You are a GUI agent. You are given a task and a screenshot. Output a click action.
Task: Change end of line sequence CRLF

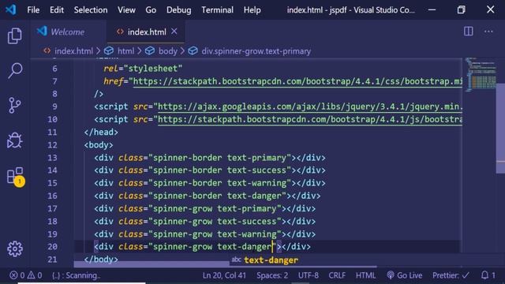[x=337, y=275]
